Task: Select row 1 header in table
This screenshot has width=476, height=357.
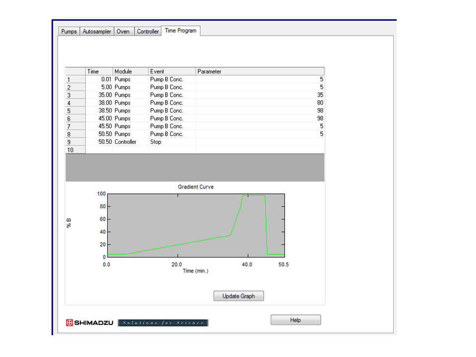Action: click(x=75, y=79)
